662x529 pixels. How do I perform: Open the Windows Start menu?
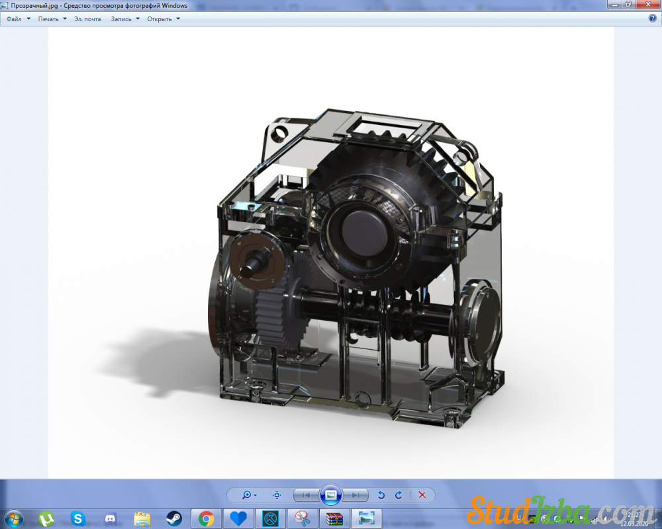(x=13, y=518)
